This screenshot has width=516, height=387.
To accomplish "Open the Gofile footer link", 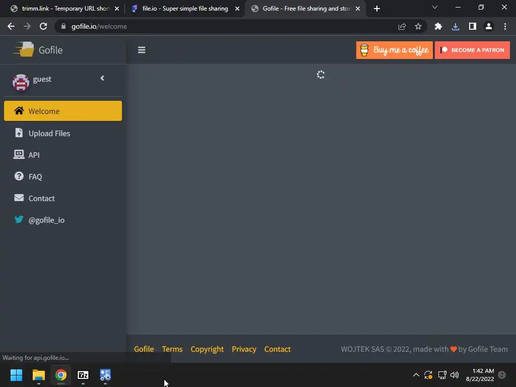I will point(144,349).
